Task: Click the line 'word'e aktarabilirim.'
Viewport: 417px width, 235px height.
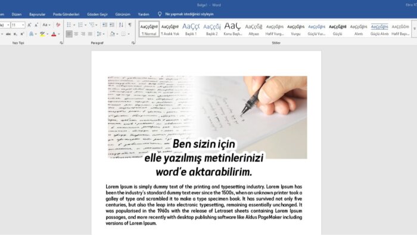Action: coord(204,172)
